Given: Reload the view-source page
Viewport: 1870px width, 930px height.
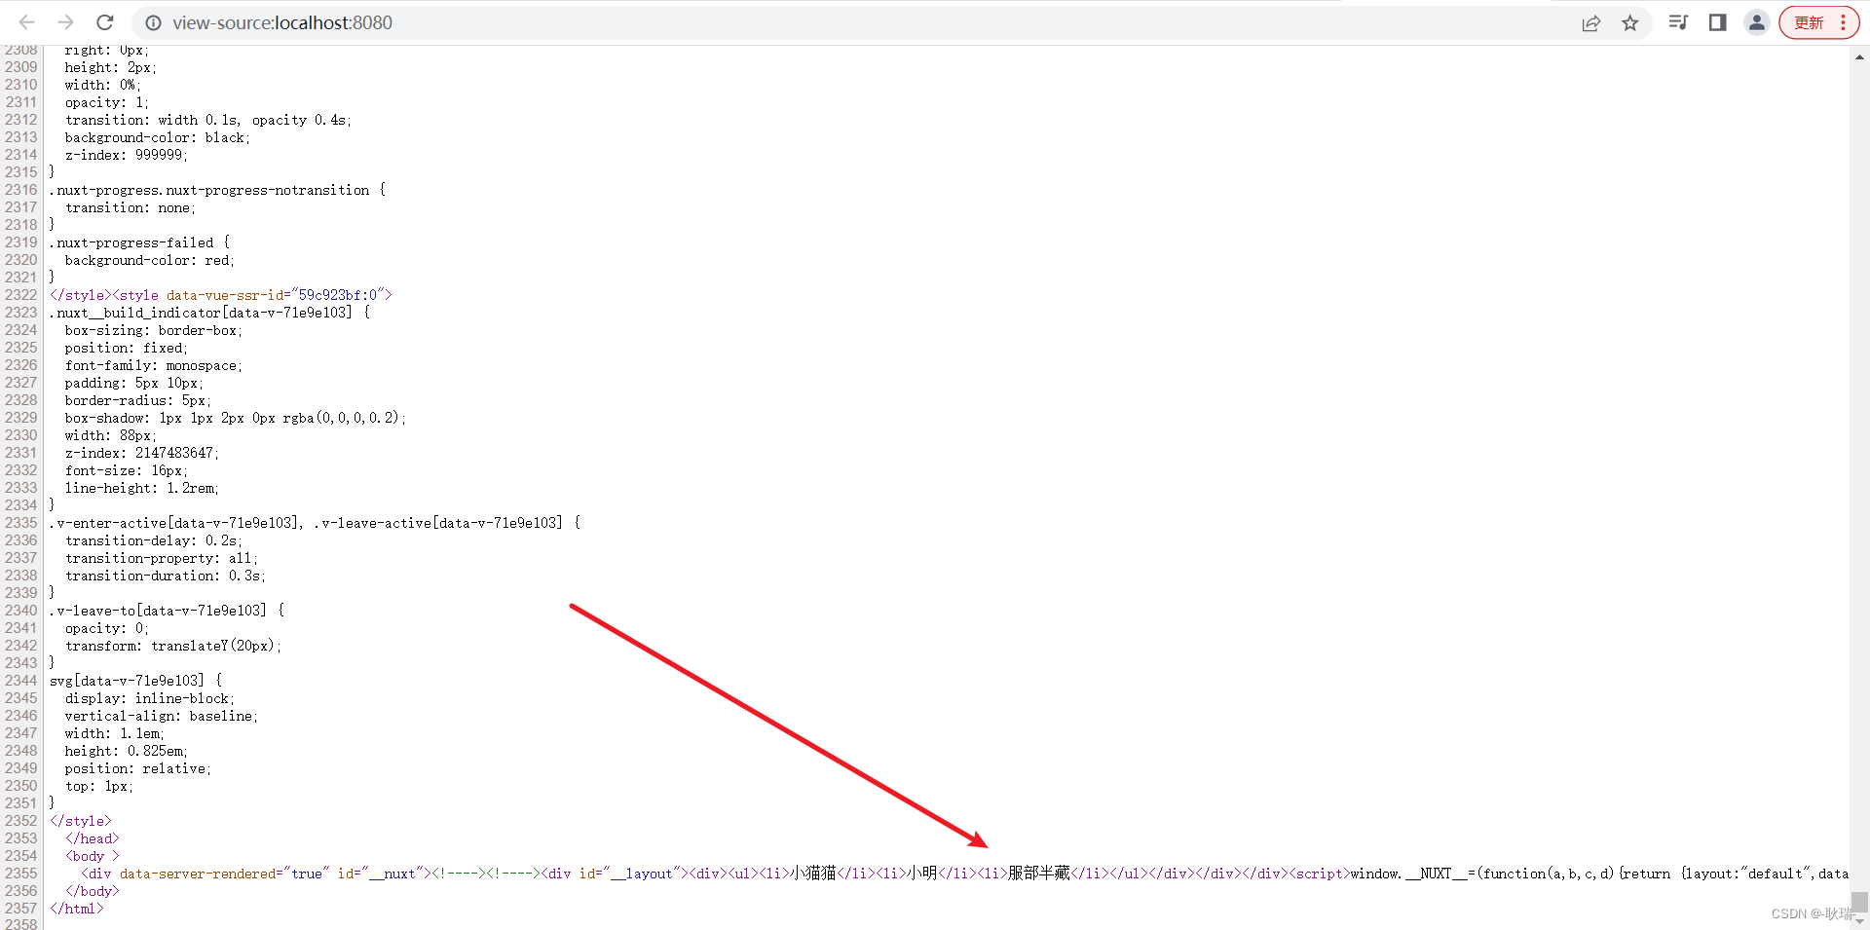Looking at the screenshot, I should 105,22.
